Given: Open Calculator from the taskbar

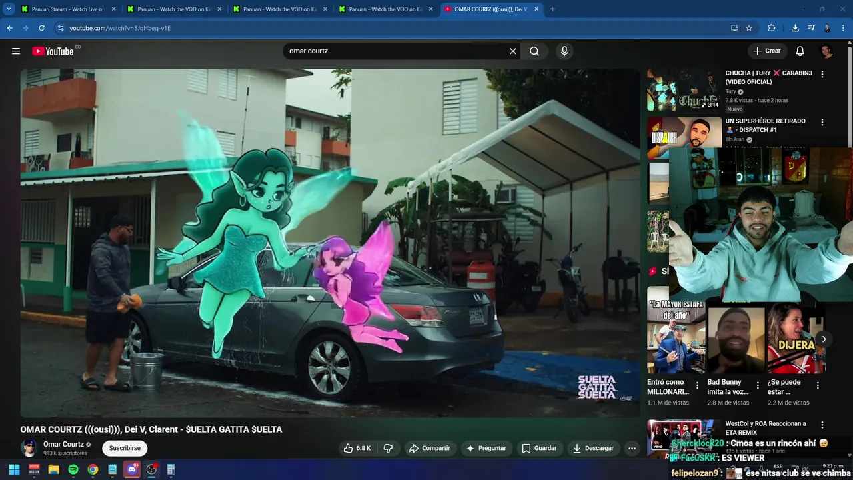Looking at the screenshot, I should tap(171, 469).
